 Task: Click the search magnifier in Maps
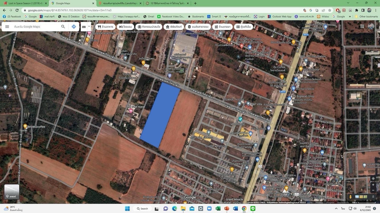(x=63, y=27)
